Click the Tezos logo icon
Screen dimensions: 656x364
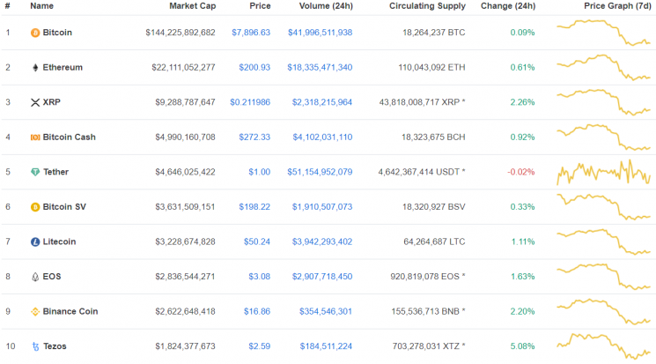pos(35,346)
